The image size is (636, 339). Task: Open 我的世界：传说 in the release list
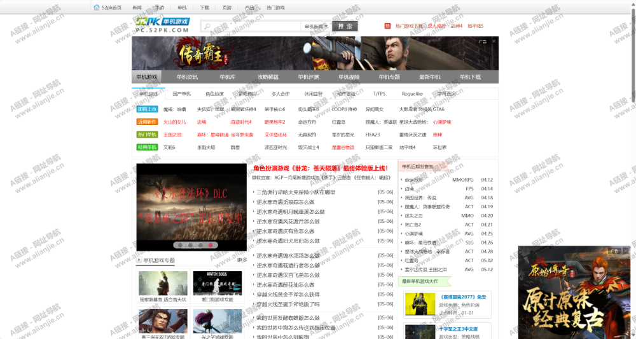point(420,197)
